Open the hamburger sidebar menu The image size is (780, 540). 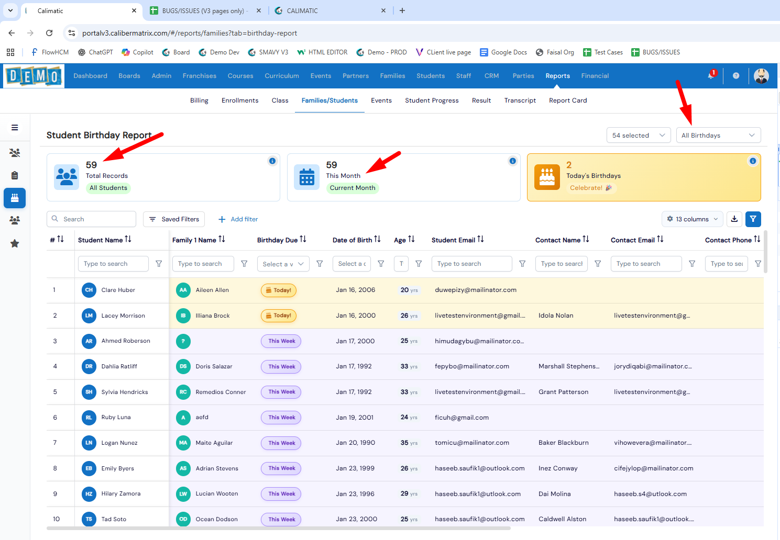pos(15,128)
